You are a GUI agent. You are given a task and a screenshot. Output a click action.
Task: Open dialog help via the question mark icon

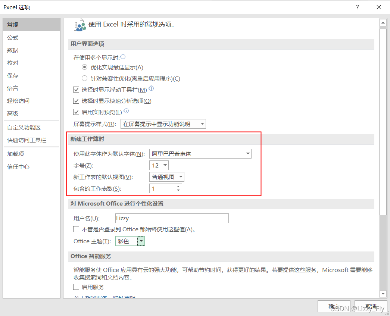click(357, 7)
